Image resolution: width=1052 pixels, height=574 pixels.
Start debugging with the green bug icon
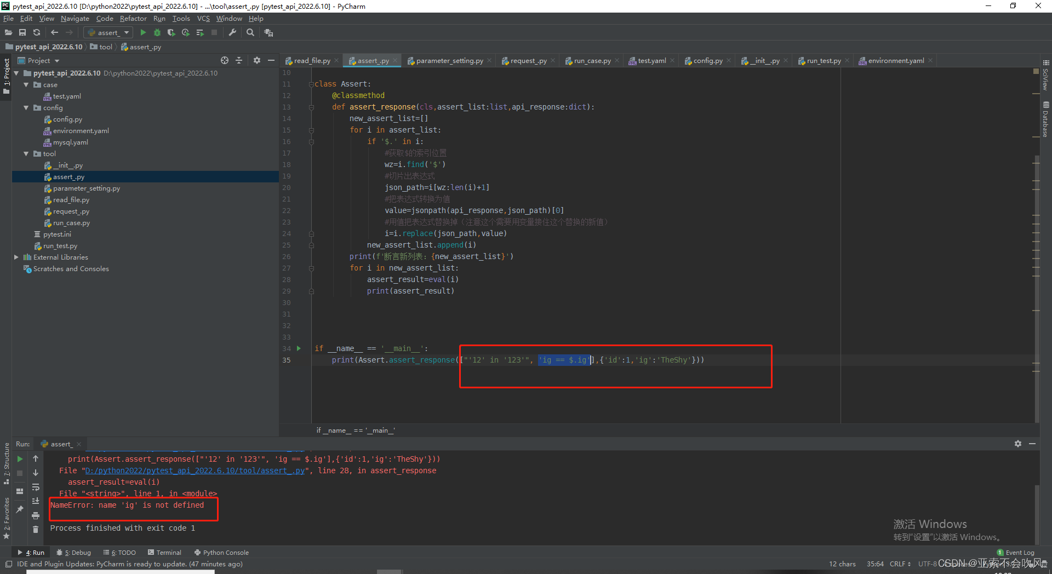157,33
